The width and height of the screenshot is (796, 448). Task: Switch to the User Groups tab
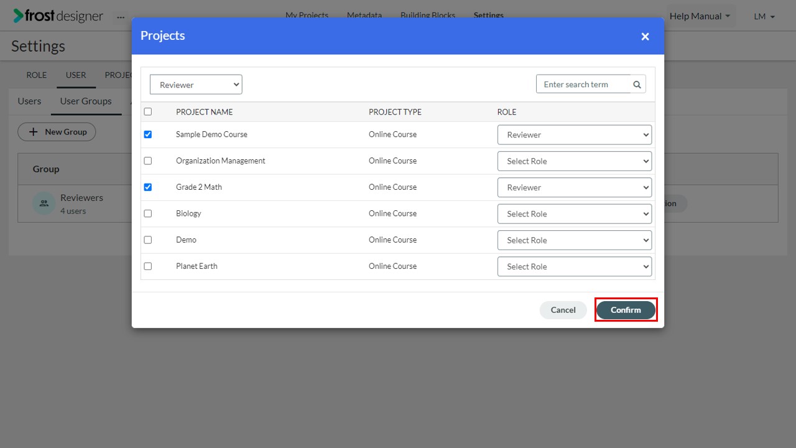click(x=86, y=101)
